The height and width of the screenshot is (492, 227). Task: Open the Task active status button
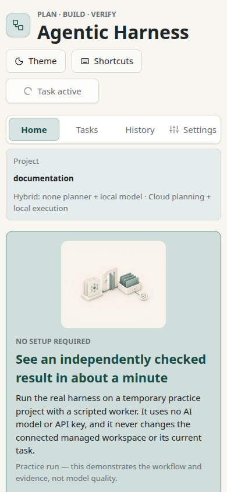point(52,91)
